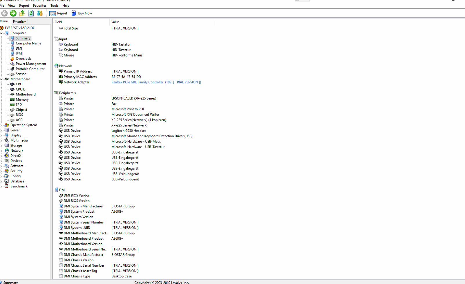465x284 pixels.
Task: Select the Logitech G930 Headset row
Action: point(134,131)
